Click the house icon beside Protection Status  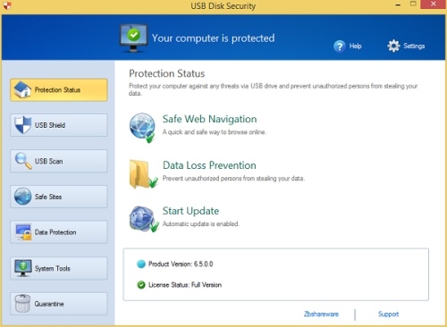[22, 89]
